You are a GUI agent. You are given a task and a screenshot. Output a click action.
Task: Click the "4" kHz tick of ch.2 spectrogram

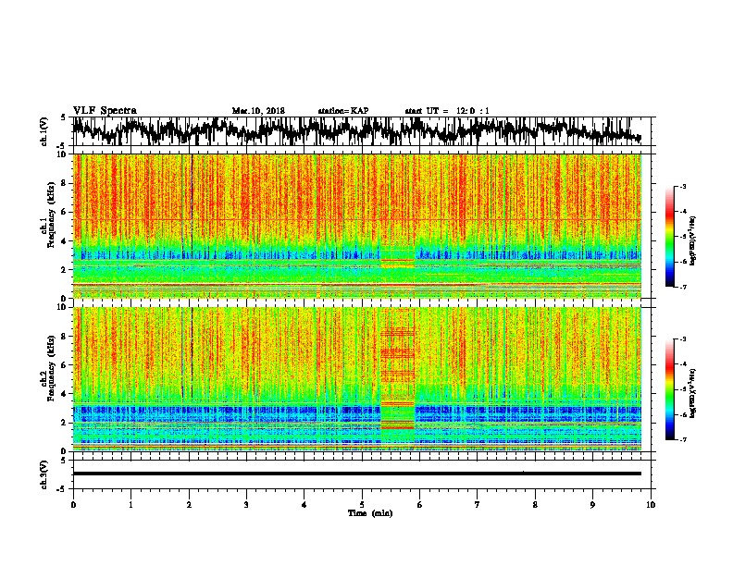pos(65,394)
